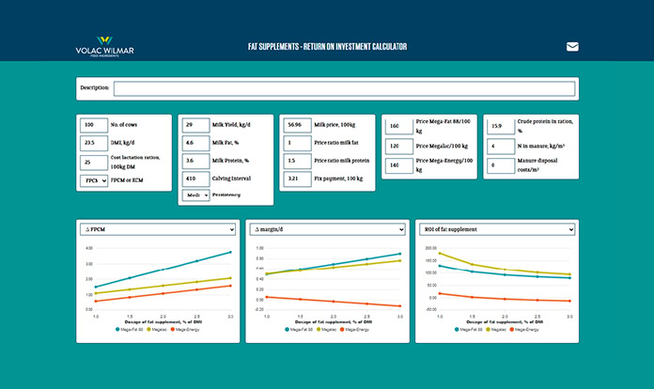Click the Milk Yield kg/d field
This screenshot has height=389, width=654.
pyautogui.click(x=195, y=125)
